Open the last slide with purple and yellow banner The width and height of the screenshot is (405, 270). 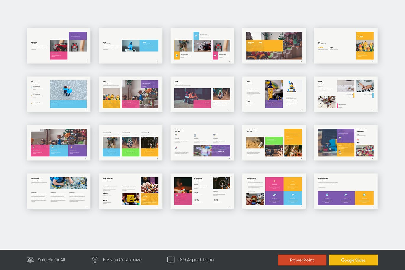coord(345,191)
